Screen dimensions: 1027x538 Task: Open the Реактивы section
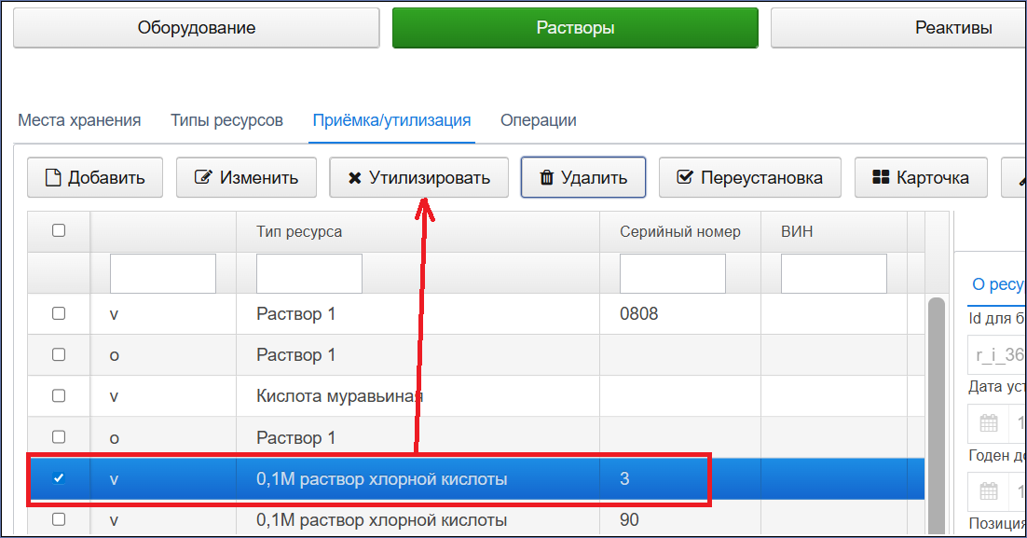click(x=898, y=28)
